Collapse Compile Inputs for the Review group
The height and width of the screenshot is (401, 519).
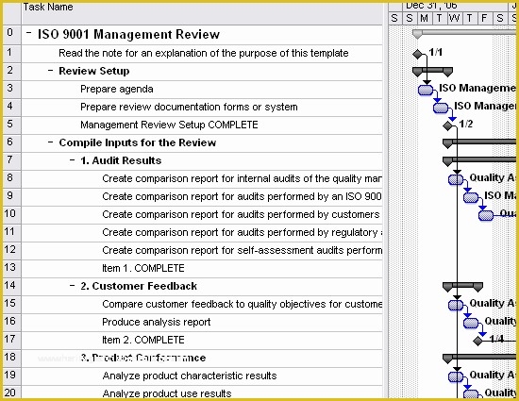(50, 142)
